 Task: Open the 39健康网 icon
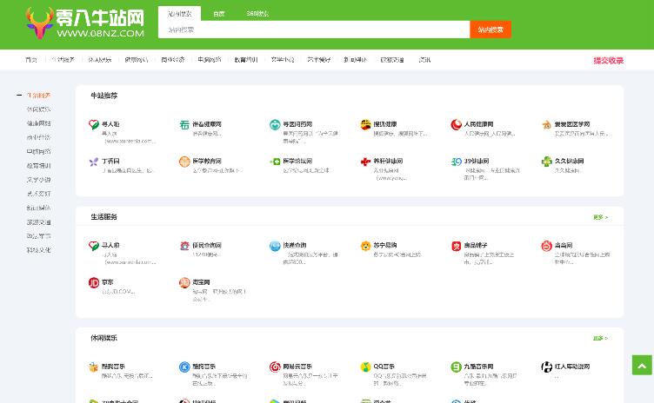coord(456,162)
